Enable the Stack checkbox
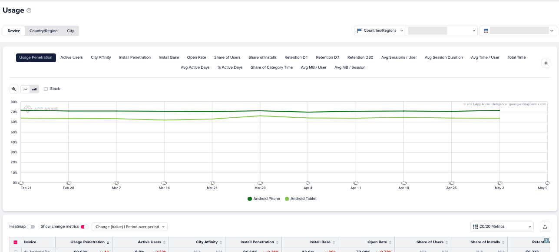Viewport: 559px width, 252px height. (x=46, y=89)
